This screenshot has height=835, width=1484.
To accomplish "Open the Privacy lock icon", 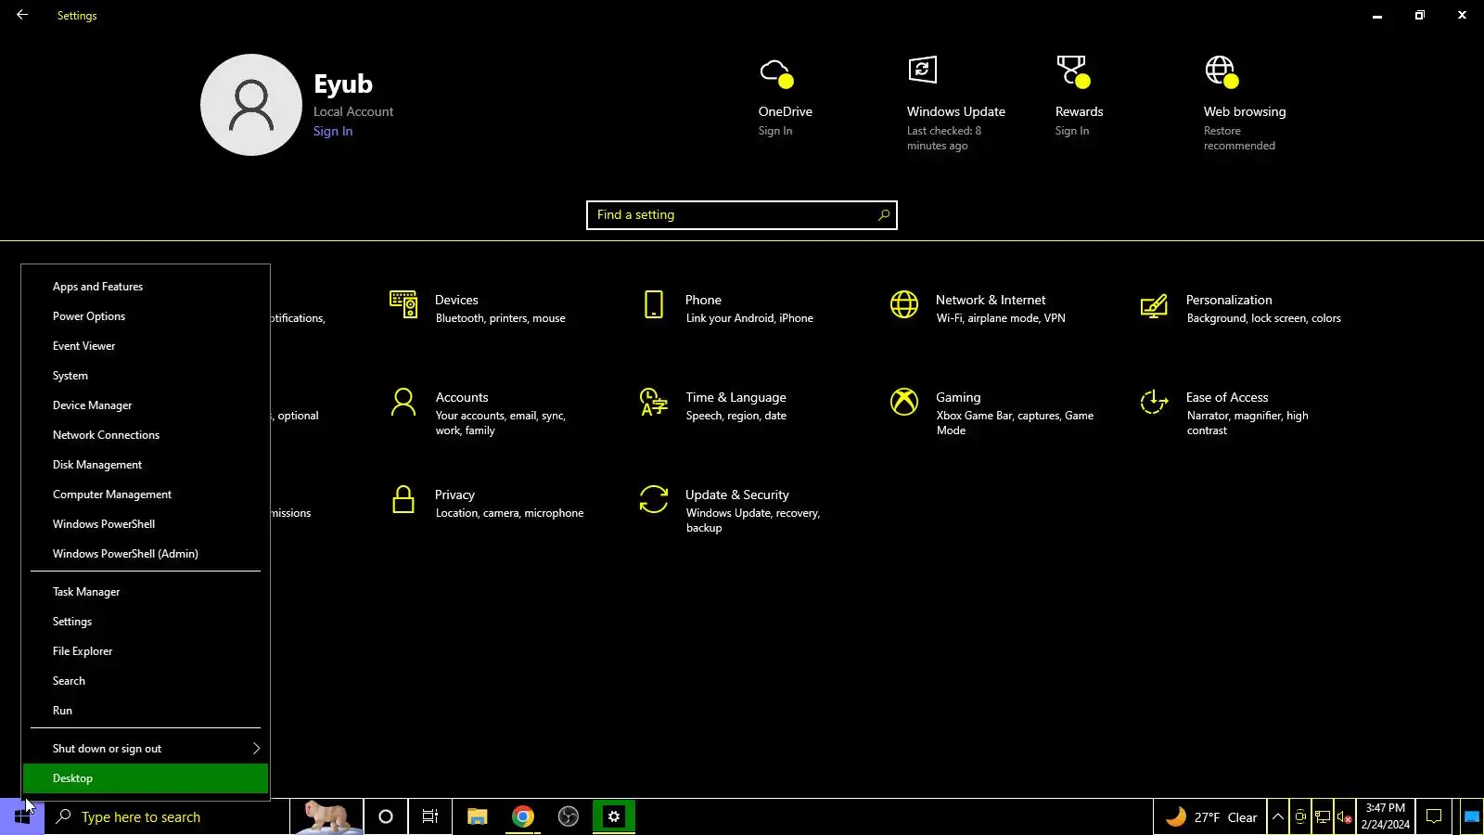I will [x=403, y=499].
